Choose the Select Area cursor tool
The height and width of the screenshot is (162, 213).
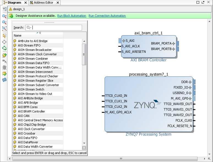coord(4,36)
